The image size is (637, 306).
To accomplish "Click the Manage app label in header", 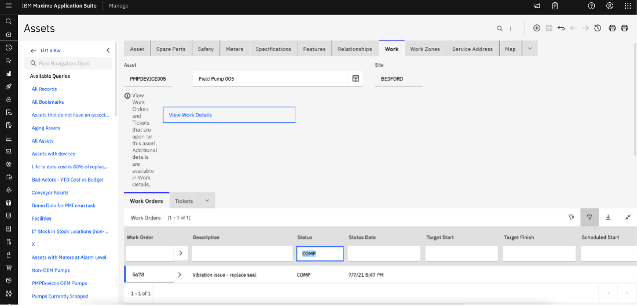I will pos(119,6).
